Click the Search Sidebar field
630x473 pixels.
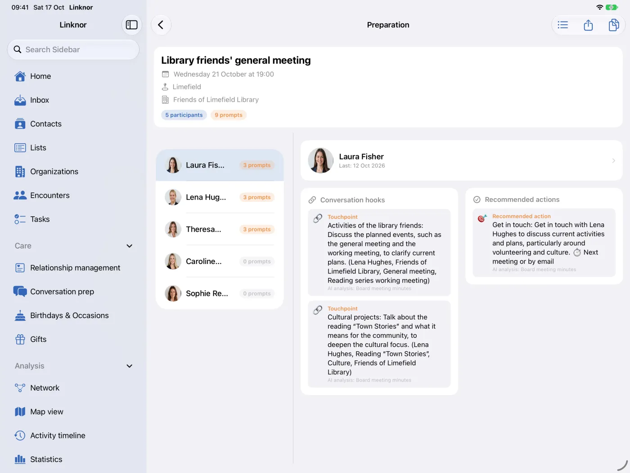point(73,50)
